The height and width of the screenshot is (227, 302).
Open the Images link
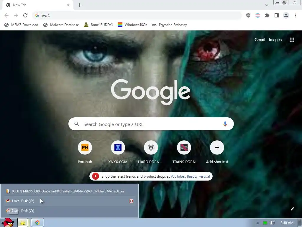pyautogui.click(x=275, y=40)
